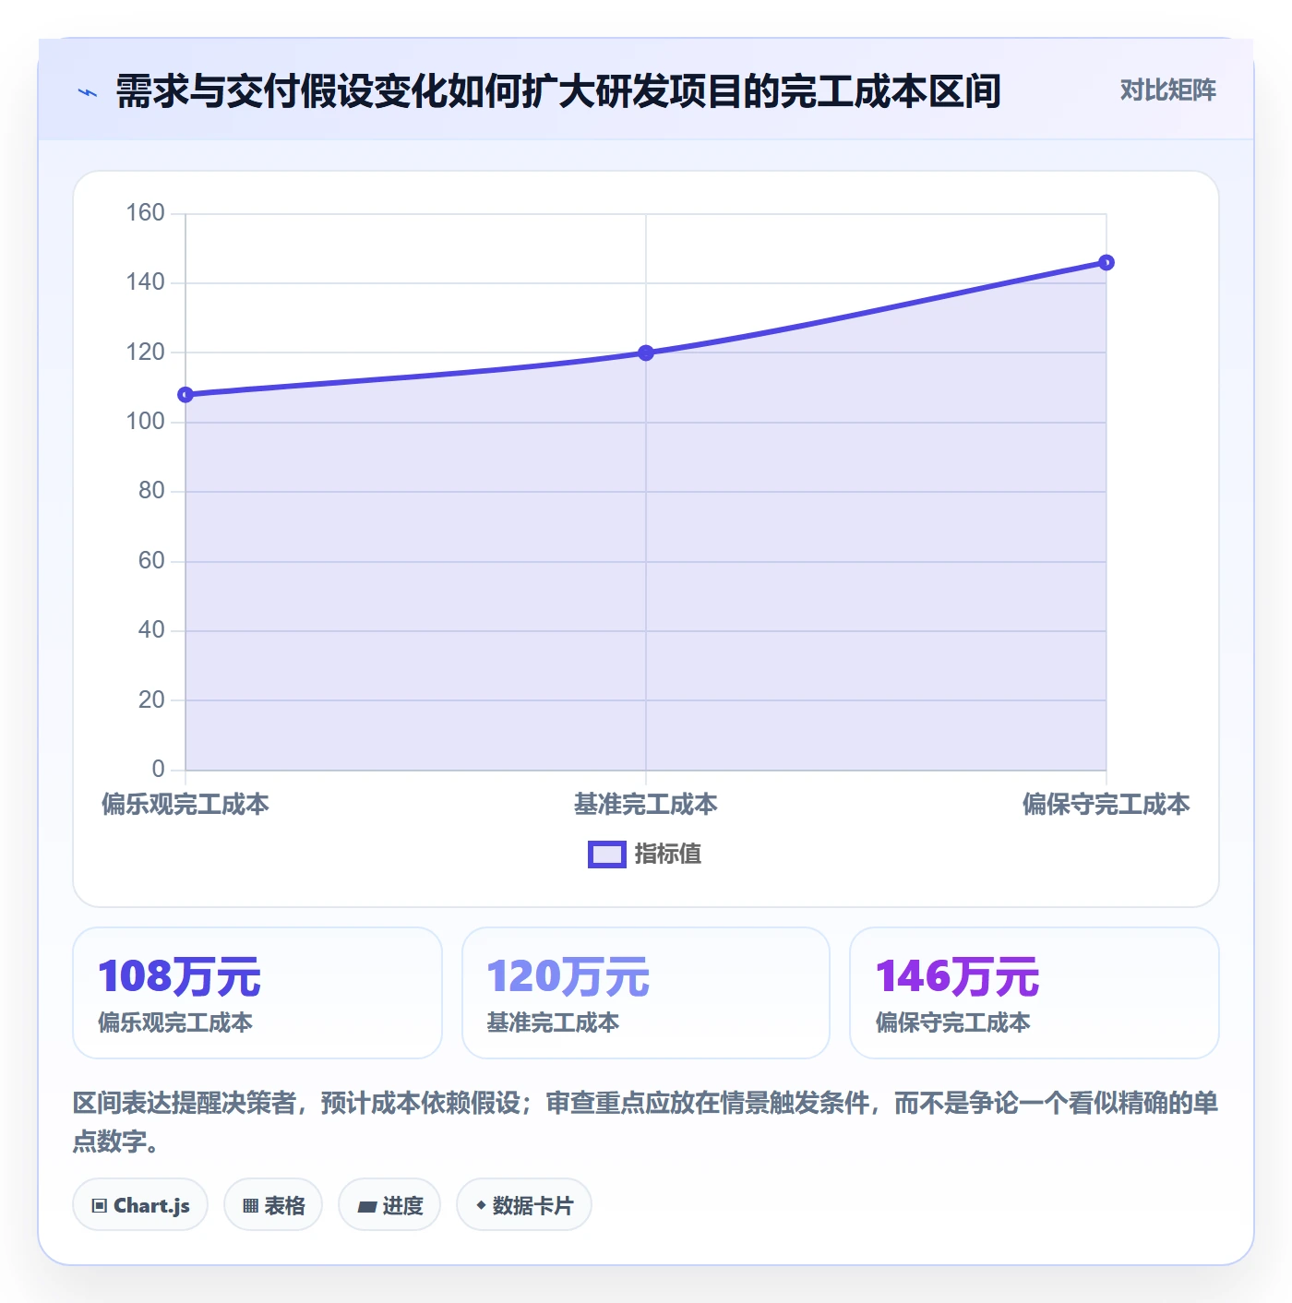Click the 基准完工成本 x-axis label
Image resolution: width=1292 pixels, height=1303 pixels.
pos(646,805)
